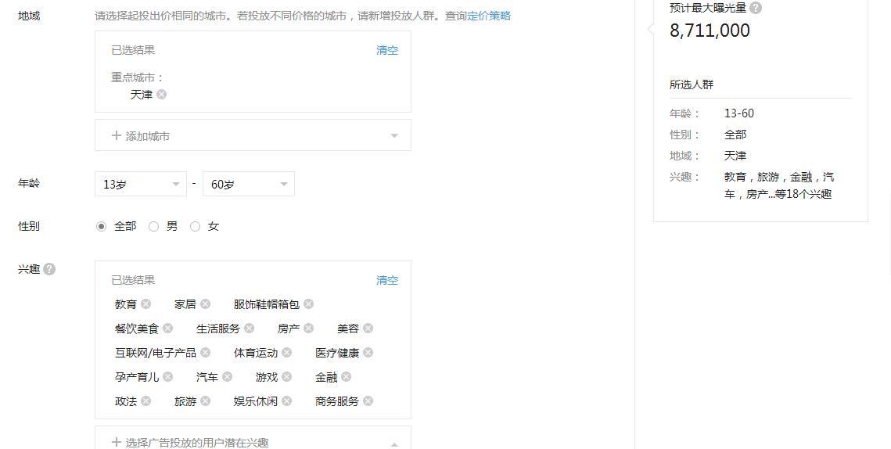Open help icon beside 预计最大曝光量
The height and width of the screenshot is (449, 891).
click(755, 8)
